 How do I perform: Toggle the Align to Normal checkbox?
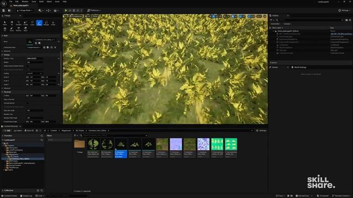(28, 99)
